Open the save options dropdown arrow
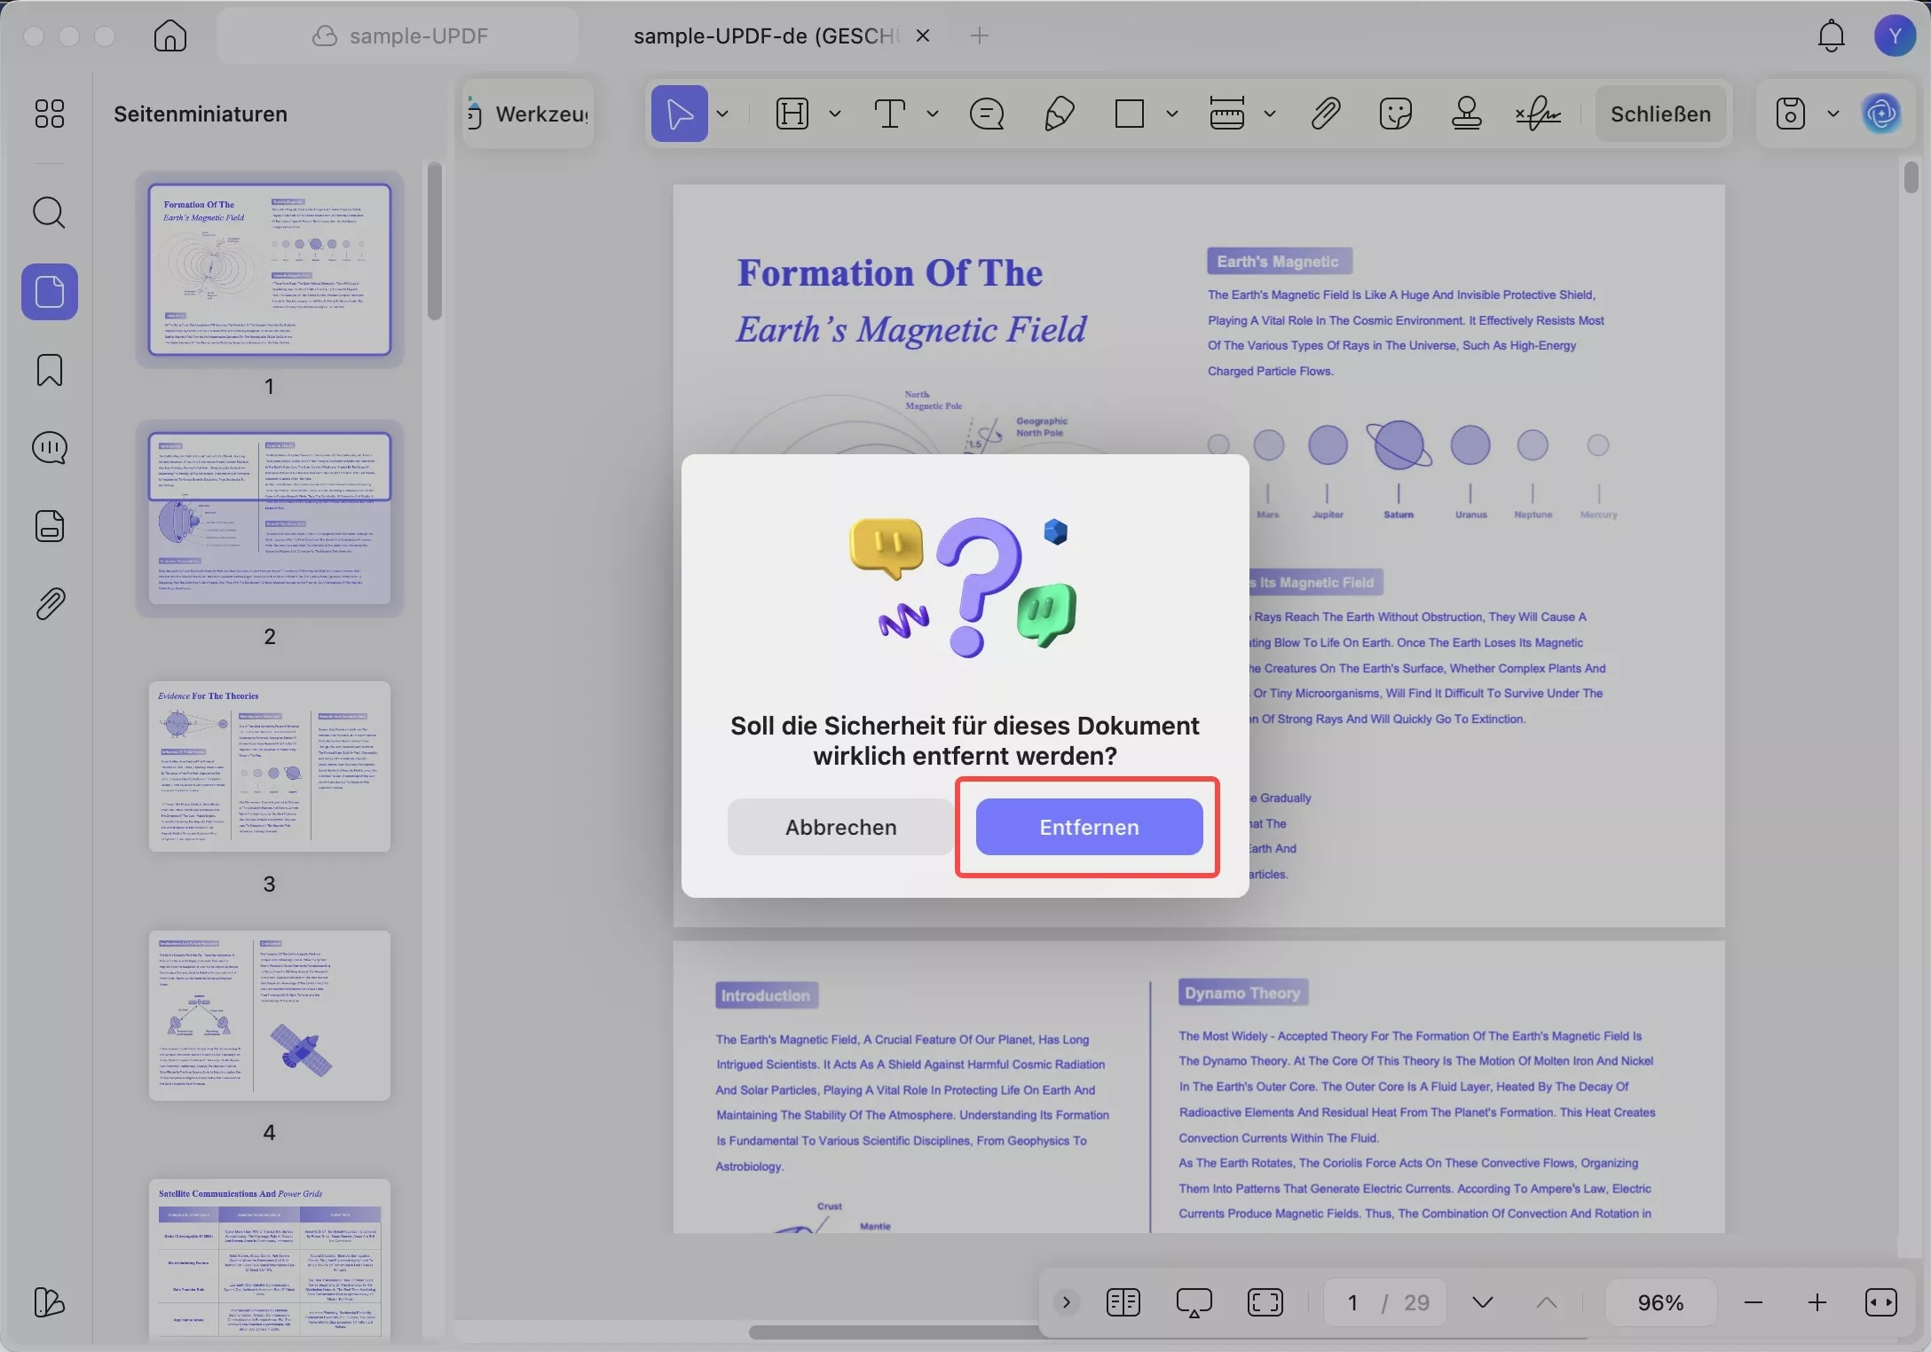Image resolution: width=1931 pixels, height=1352 pixels. point(1833,114)
